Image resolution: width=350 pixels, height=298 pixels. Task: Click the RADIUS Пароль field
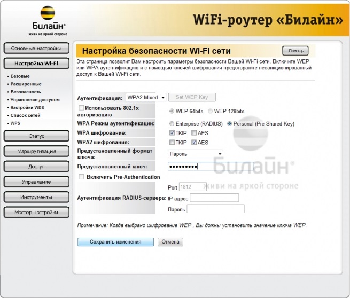216,209
